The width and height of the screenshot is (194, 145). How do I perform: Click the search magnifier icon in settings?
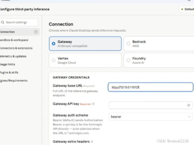[x=3, y=22]
